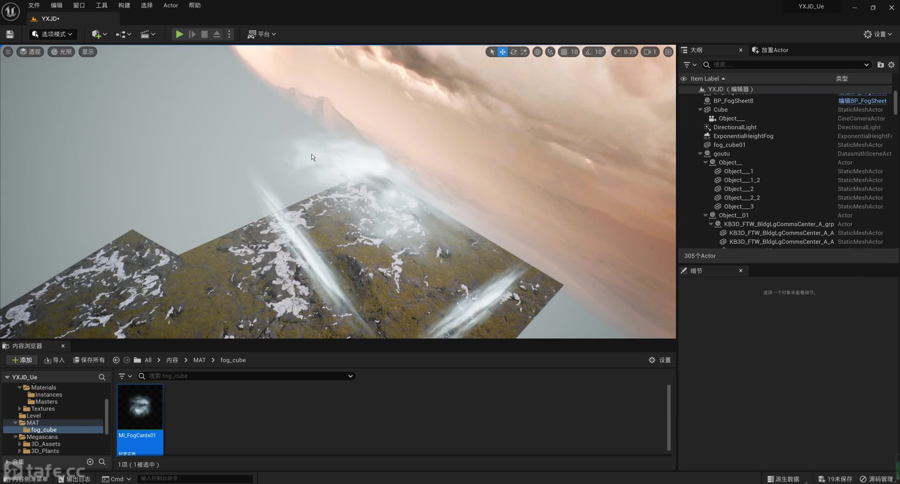The height and width of the screenshot is (484, 900).
Task: Toggle surface snapping icon in viewport
Action: pos(550,52)
